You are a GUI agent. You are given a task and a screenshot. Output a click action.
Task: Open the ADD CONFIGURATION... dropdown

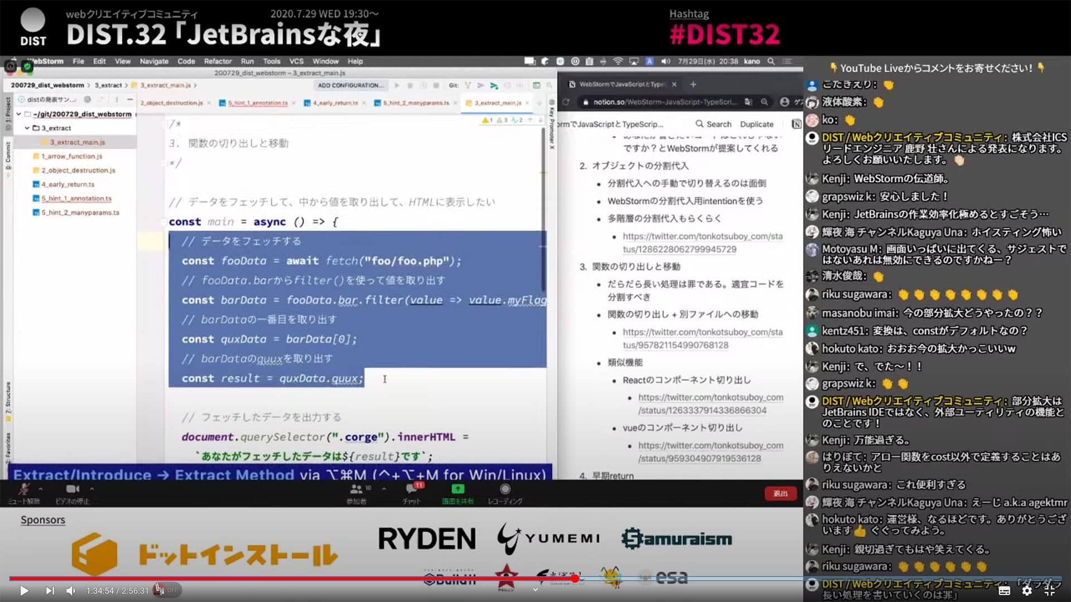[x=350, y=85]
